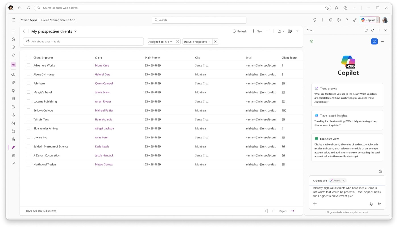This screenshot has height=228, width=398.
Task: Focus the browser address bar
Action: click(x=182, y=8)
